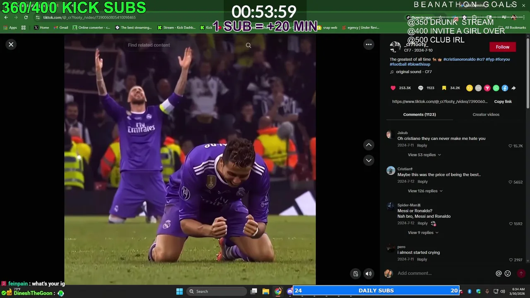530x298 pixels.
Task: Expand View 9 replies
Action: pyautogui.click(x=423, y=233)
